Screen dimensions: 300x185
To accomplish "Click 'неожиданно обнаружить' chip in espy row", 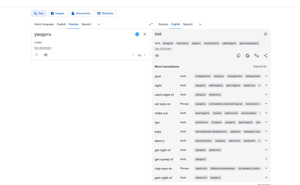I will tap(211, 132).
